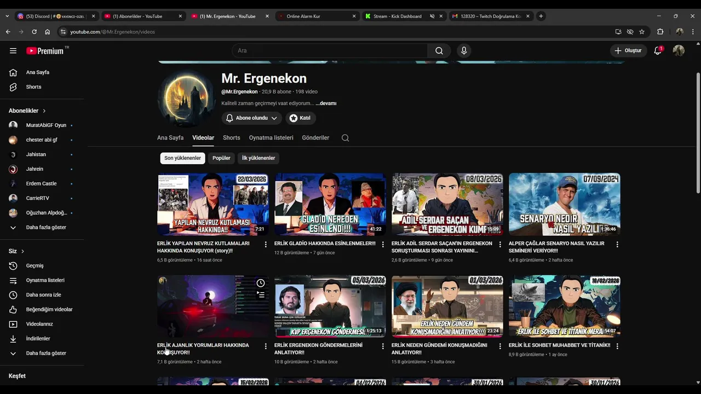Viewport: 701px width, 394px height.
Task: Open options for ERLİK GLADİO video
Action: (383, 245)
